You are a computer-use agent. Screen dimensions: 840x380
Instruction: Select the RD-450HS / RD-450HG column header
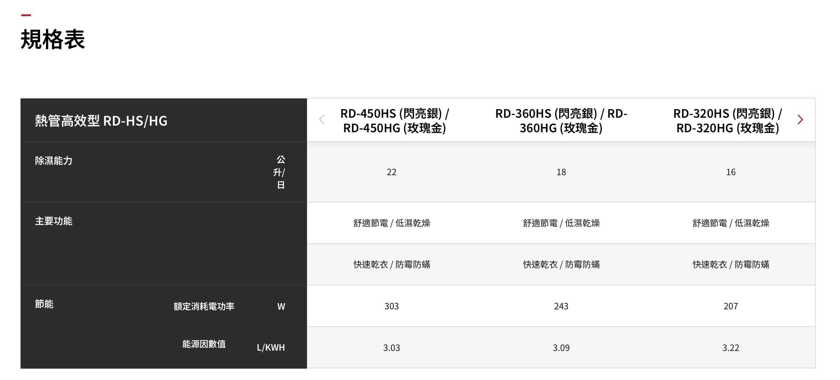tap(394, 121)
